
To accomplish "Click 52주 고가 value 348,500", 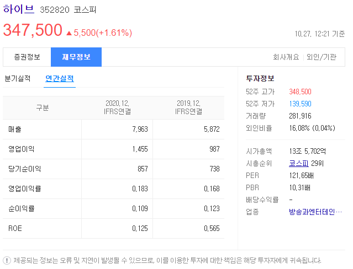I will [x=300, y=92].
